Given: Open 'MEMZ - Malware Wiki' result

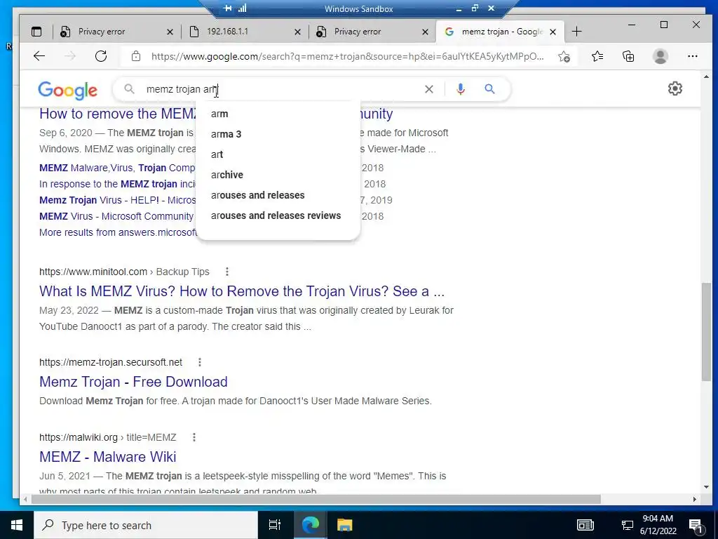Looking at the screenshot, I should click(x=107, y=457).
